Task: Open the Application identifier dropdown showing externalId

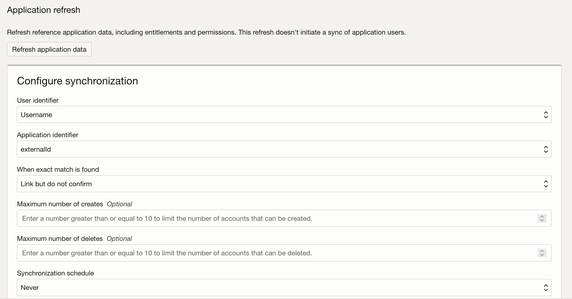Action: 269,149
